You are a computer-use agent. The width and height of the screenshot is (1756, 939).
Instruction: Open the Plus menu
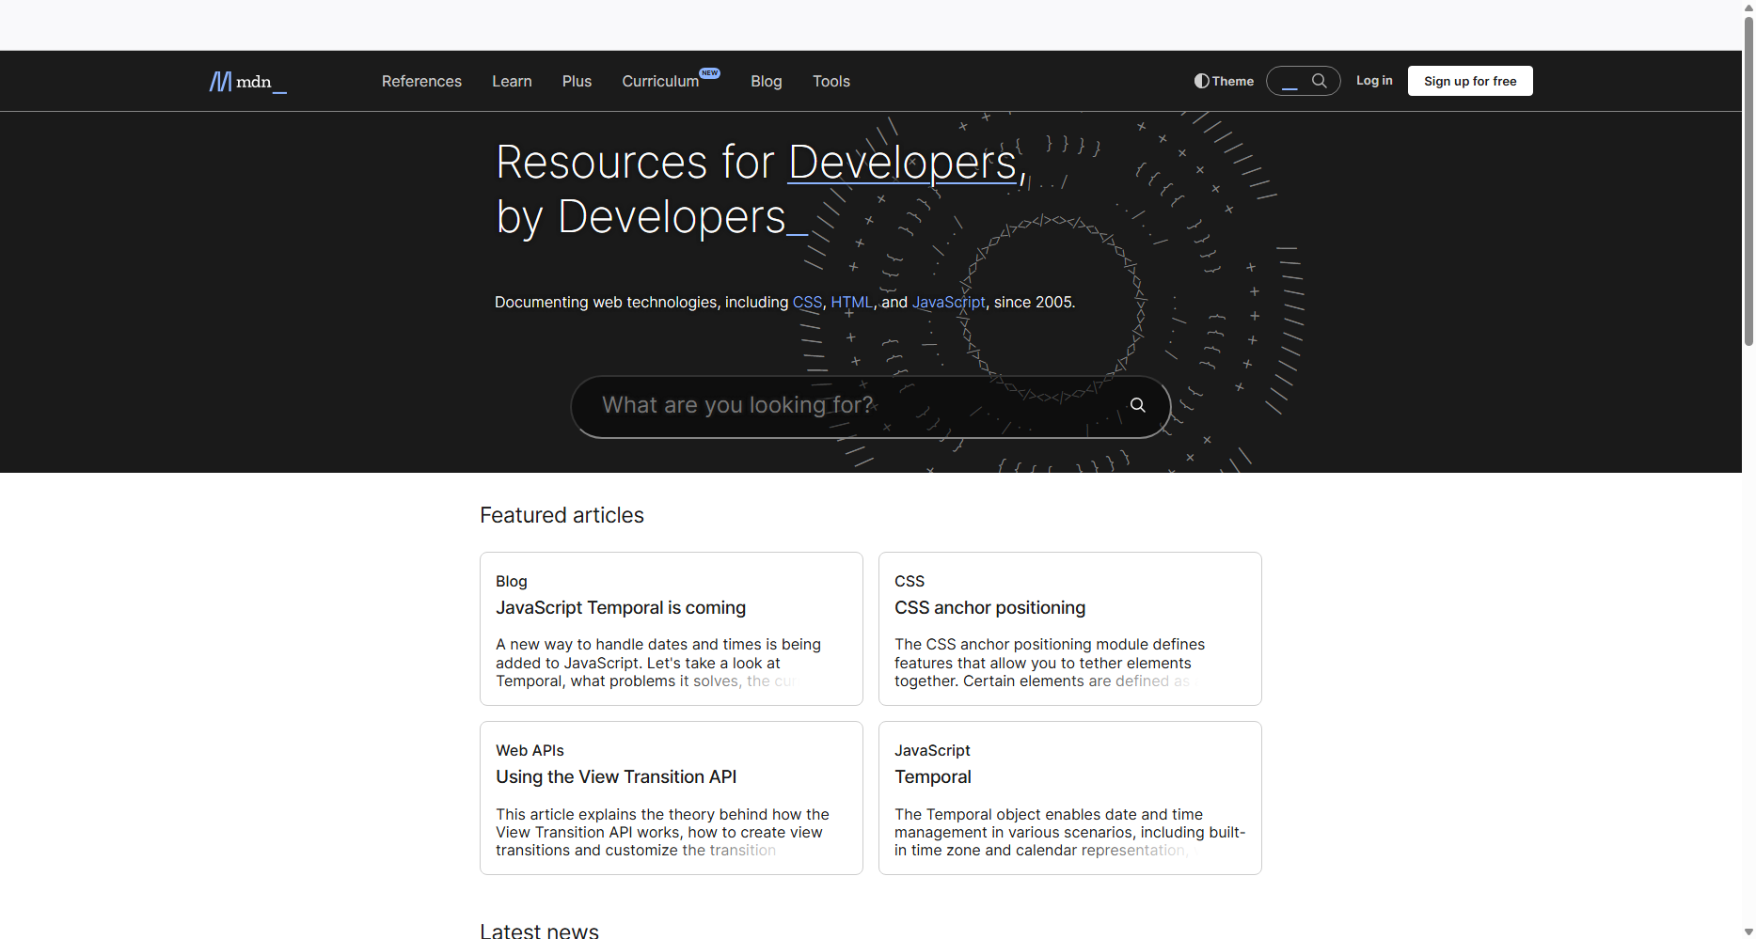pos(577,81)
